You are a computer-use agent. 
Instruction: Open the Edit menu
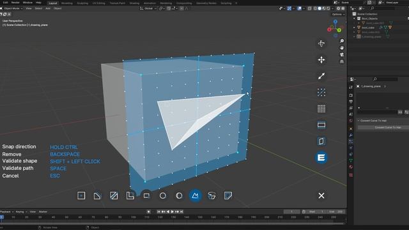(x=5, y=3)
